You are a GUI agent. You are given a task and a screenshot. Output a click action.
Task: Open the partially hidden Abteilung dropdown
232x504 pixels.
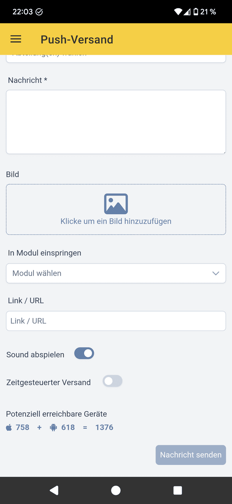tap(116, 58)
